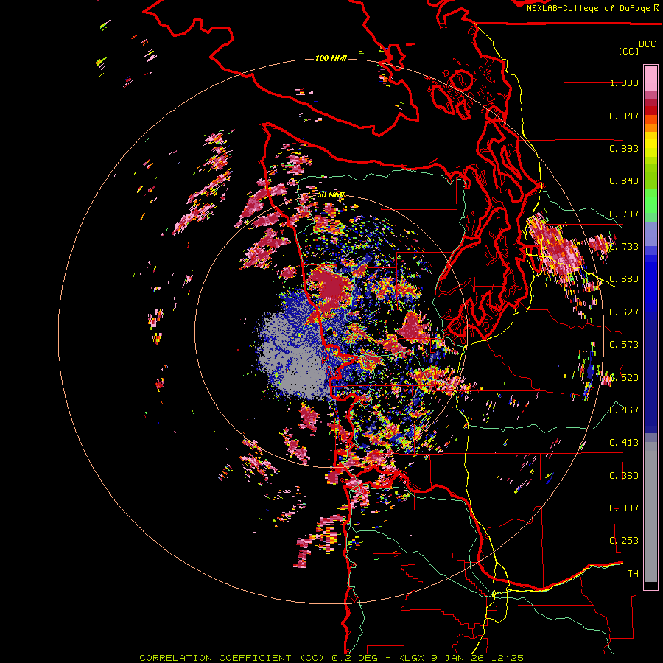Image resolution: width=663 pixels, height=663 pixels.
Task: Click the 0.520 scale value
Action: click(x=624, y=378)
